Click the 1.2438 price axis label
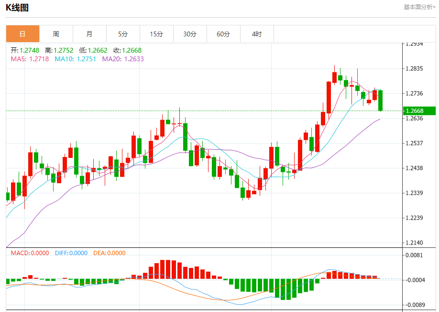The height and width of the screenshot is (312, 439). tap(414, 168)
